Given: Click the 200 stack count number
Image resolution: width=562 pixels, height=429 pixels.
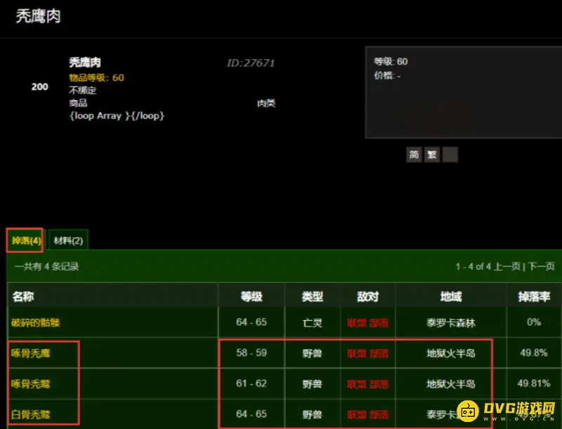Looking at the screenshot, I should (x=40, y=87).
